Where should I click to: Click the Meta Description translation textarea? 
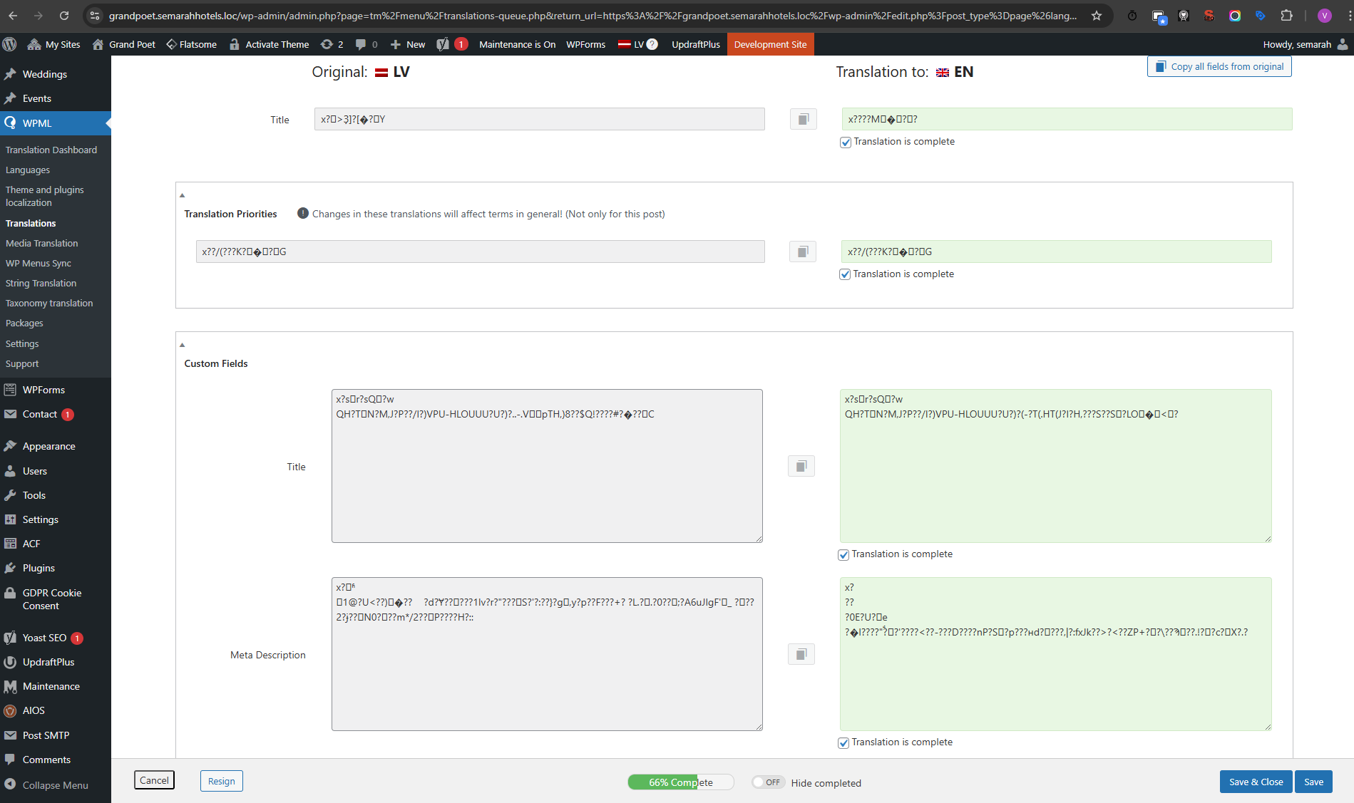1055,654
